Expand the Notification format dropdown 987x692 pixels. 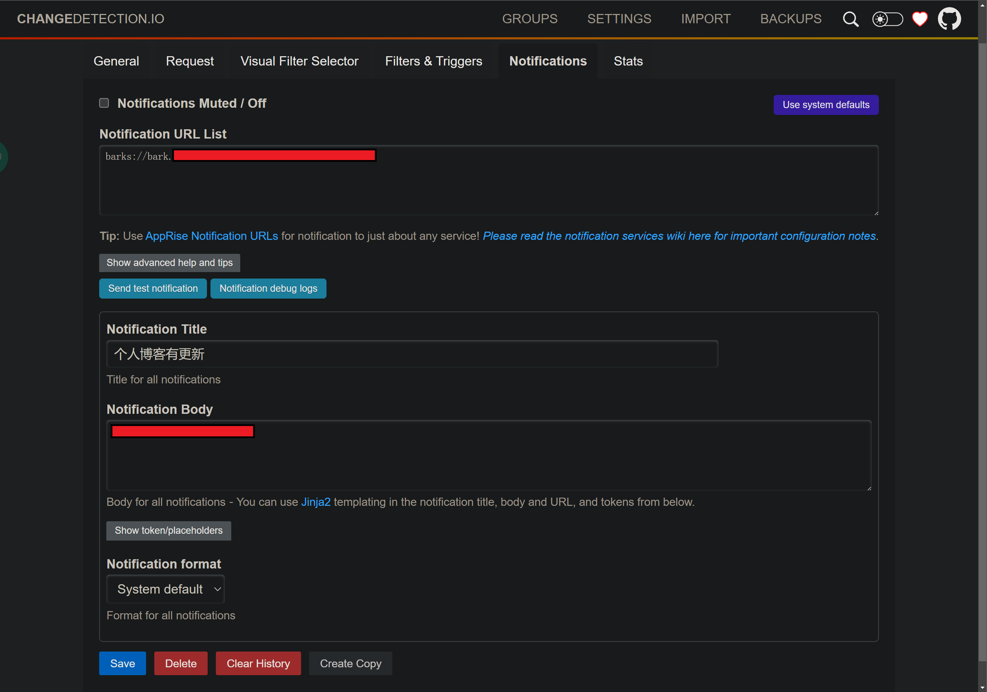(165, 589)
